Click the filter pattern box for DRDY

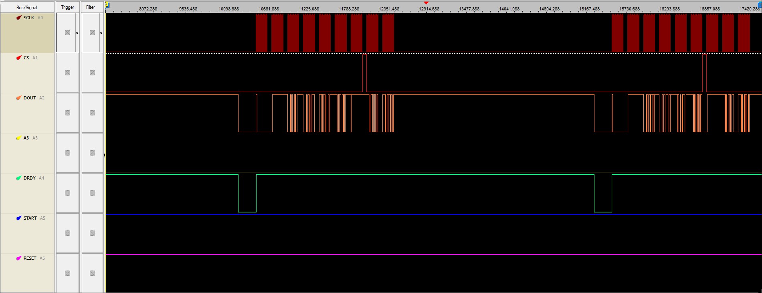click(92, 193)
